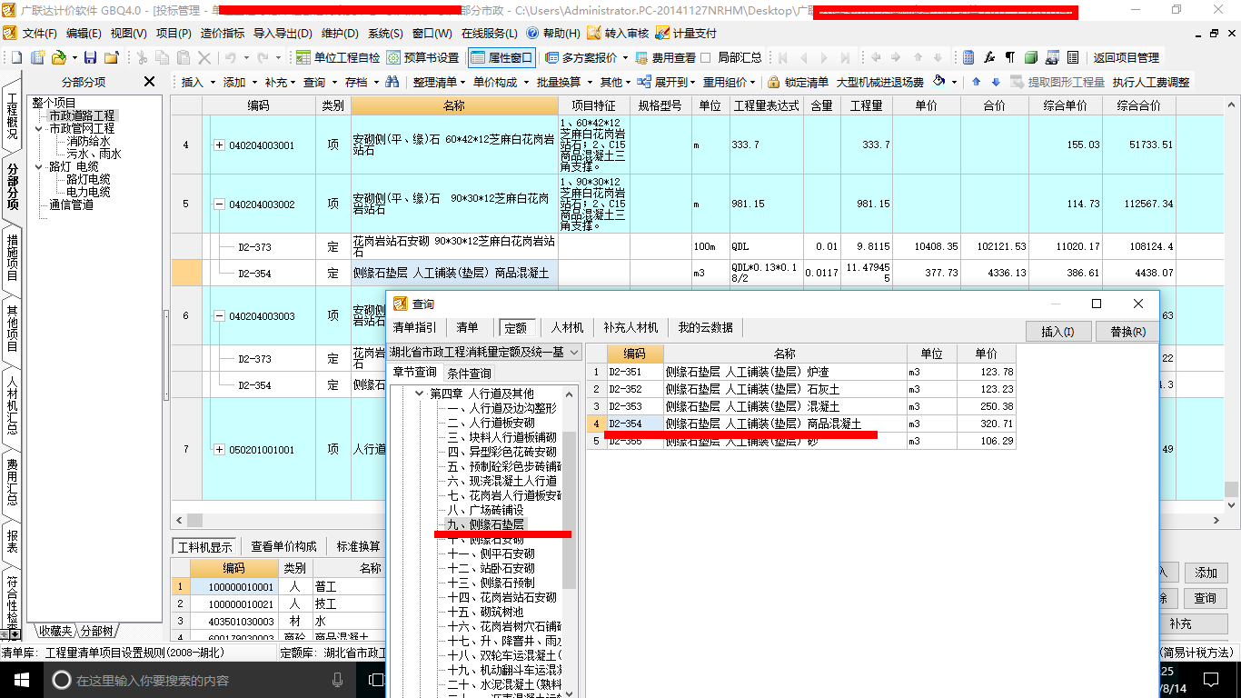Viewport: 1241px width, 698px height.
Task: Open the 文件(F) menu
Action: point(40,33)
